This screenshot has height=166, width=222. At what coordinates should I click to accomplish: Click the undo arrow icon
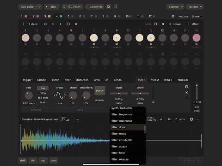tap(109, 6)
